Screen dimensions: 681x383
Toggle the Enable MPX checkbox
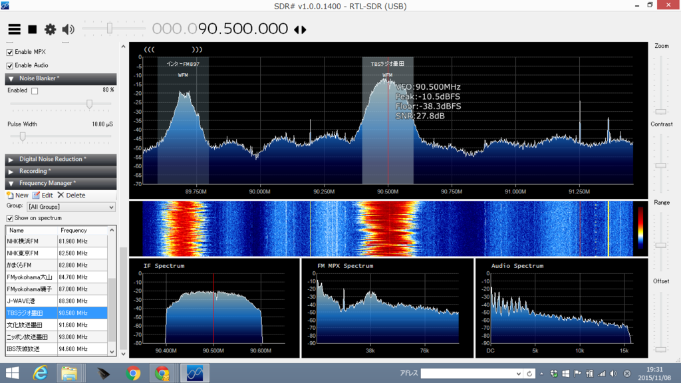(x=9, y=52)
